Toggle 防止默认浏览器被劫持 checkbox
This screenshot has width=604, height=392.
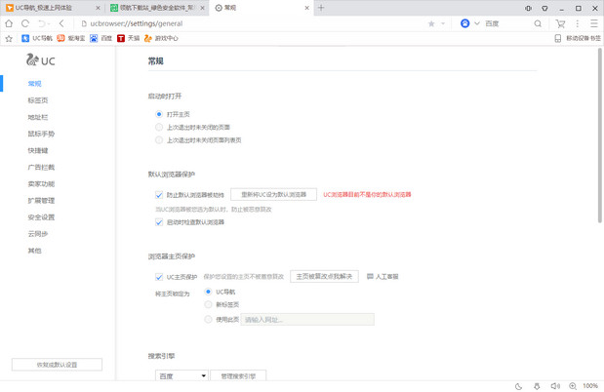pyautogui.click(x=159, y=195)
